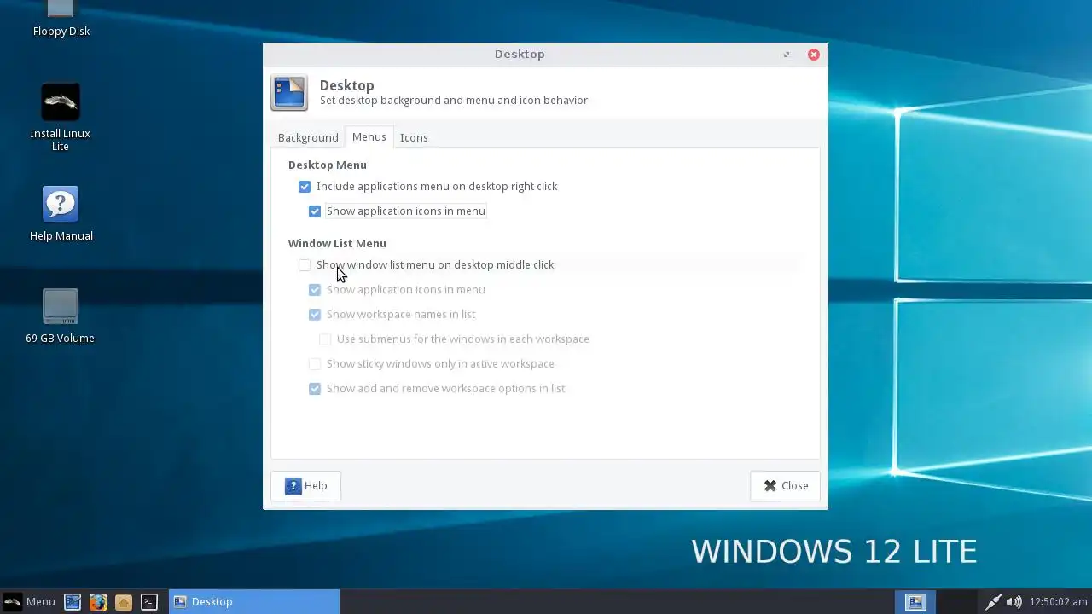The height and width of the screenshot is (614, 1092).
Task: Switch to the empty second workspace in pager
Action: [957, 601]
